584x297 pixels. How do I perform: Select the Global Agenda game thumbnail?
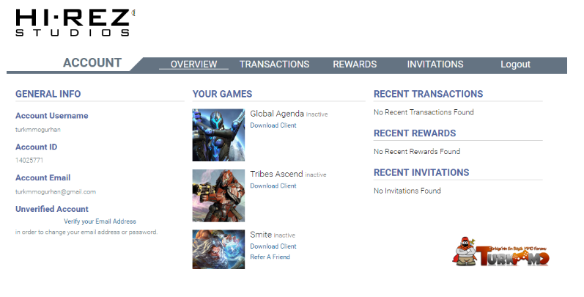pos(218,135)
